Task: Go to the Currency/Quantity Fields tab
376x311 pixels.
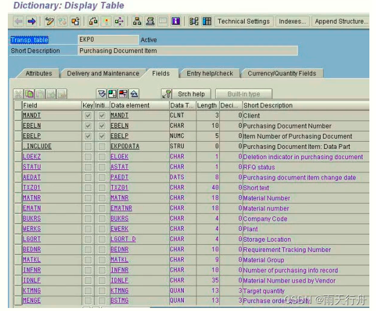Action: [x=282, y=74]
